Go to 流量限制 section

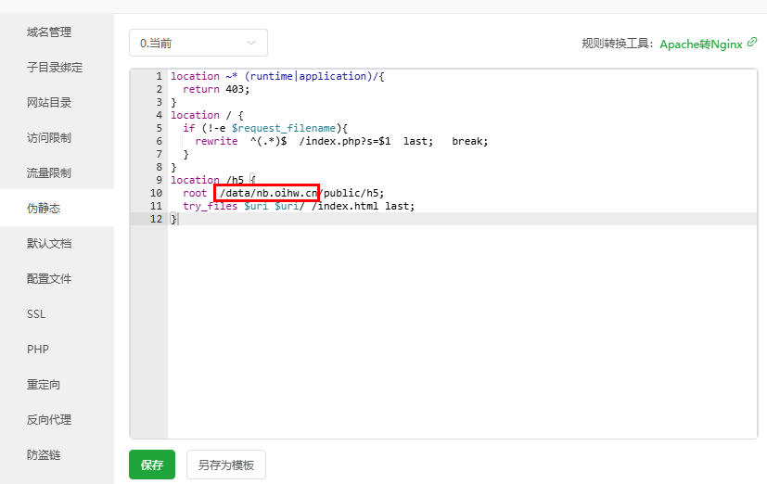coord(49,173)
